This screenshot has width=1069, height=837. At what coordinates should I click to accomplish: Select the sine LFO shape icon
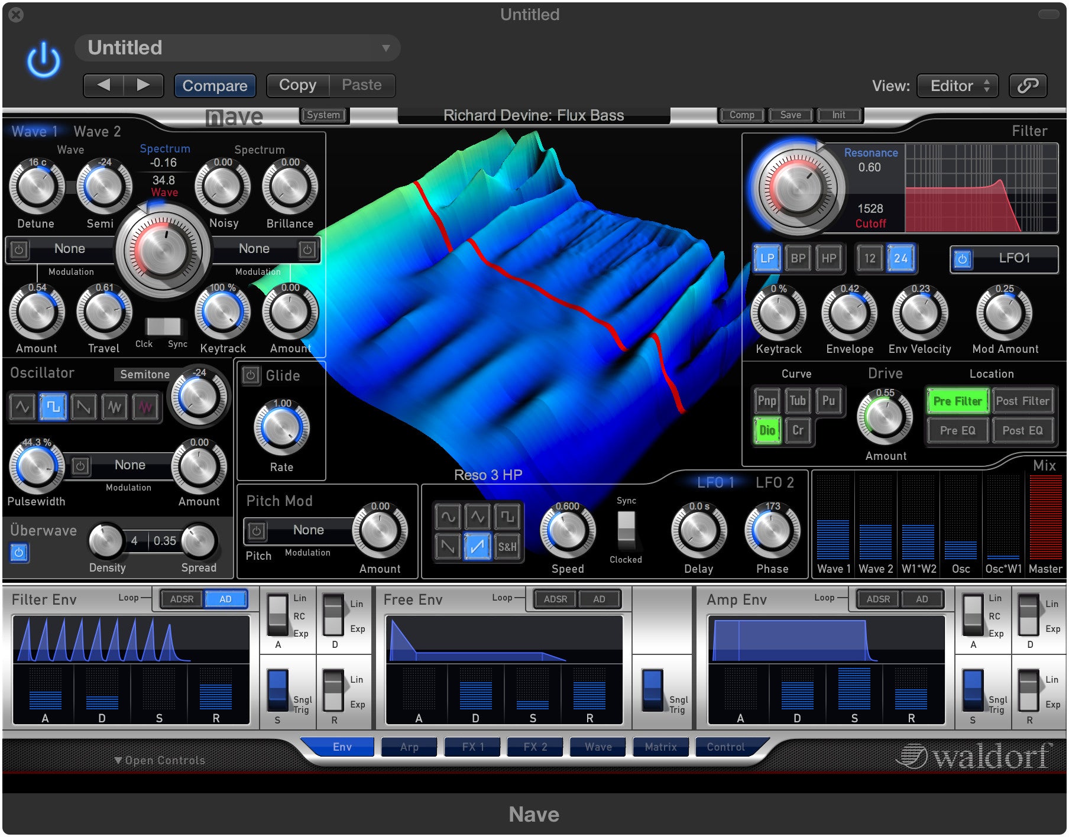(448, 516)
